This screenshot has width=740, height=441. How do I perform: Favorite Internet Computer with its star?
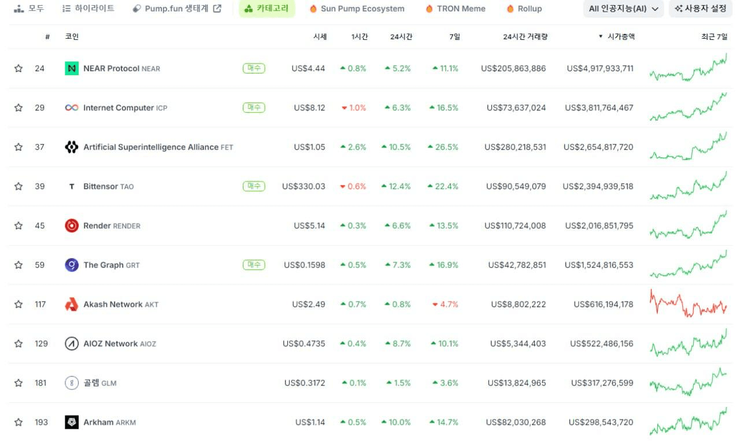18,108
